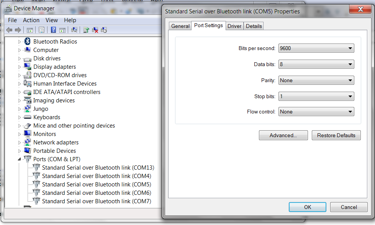Click the Advanced... button
The height and width of the screenshot is (225, 375).
pyautogui.click(x=283, y=135)
